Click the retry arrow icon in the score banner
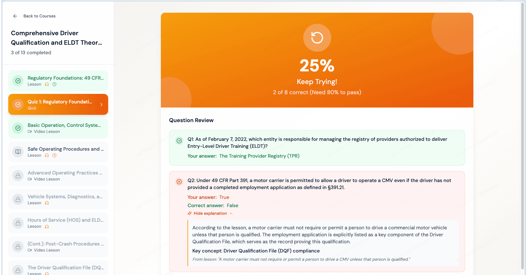 [x=317, y=37]
